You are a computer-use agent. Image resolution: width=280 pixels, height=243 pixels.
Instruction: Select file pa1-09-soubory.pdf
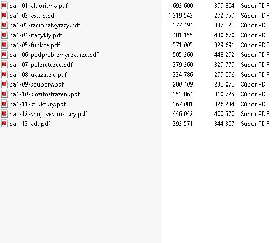point(37,84)
